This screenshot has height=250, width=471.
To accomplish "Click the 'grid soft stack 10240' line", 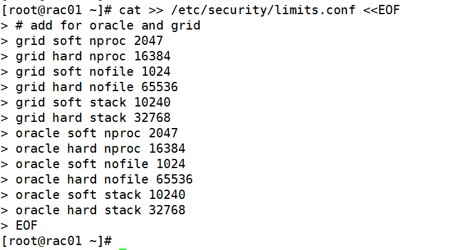I will coord(93,103).
